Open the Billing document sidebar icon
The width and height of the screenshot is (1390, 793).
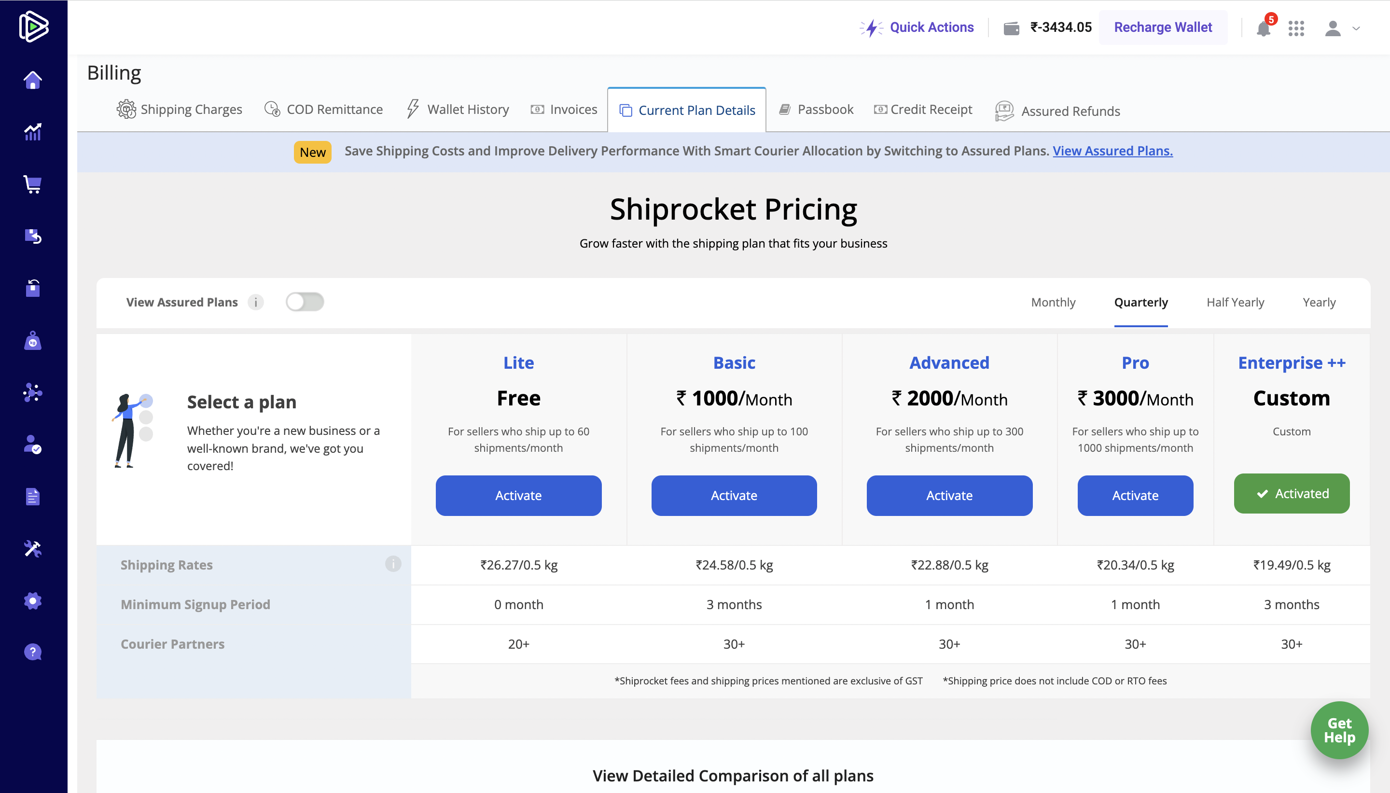tap(33, 496)
